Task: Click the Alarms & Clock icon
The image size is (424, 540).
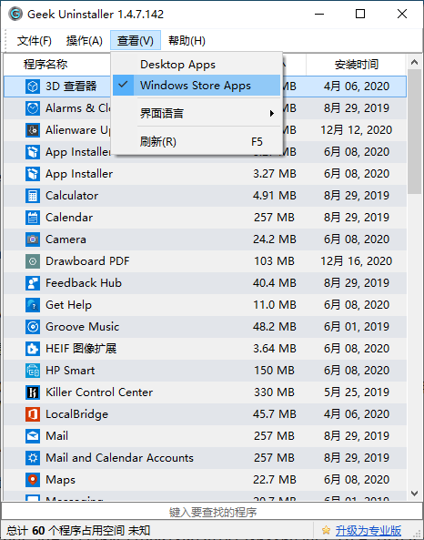Action: click(33, 108)
